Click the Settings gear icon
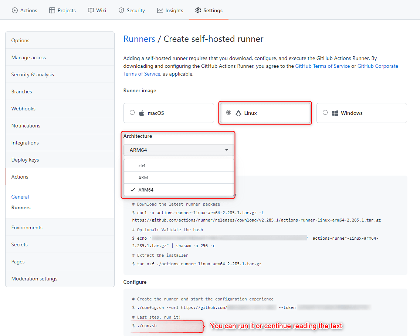 (198, 10)
